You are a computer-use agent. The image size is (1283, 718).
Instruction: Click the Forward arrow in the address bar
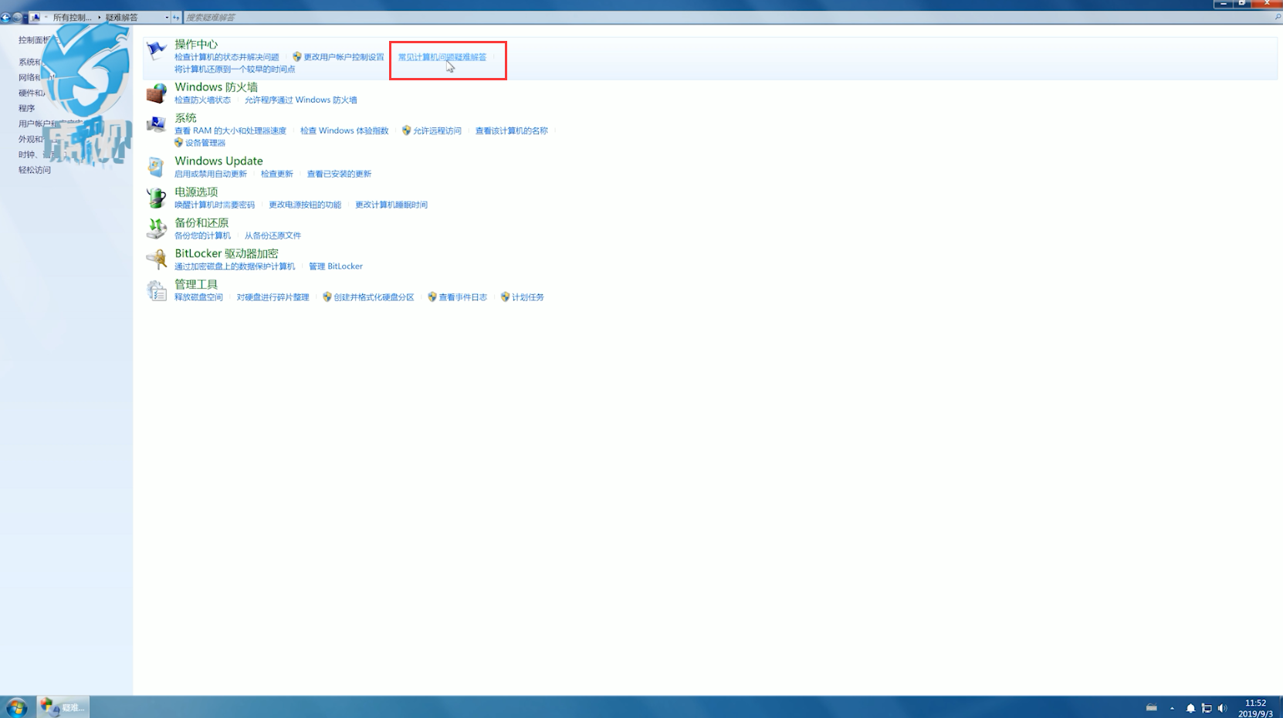[x=17, y=17]
